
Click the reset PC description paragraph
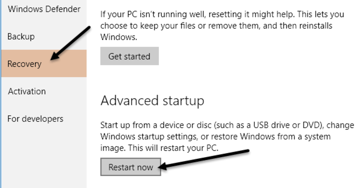pos(222,26)
